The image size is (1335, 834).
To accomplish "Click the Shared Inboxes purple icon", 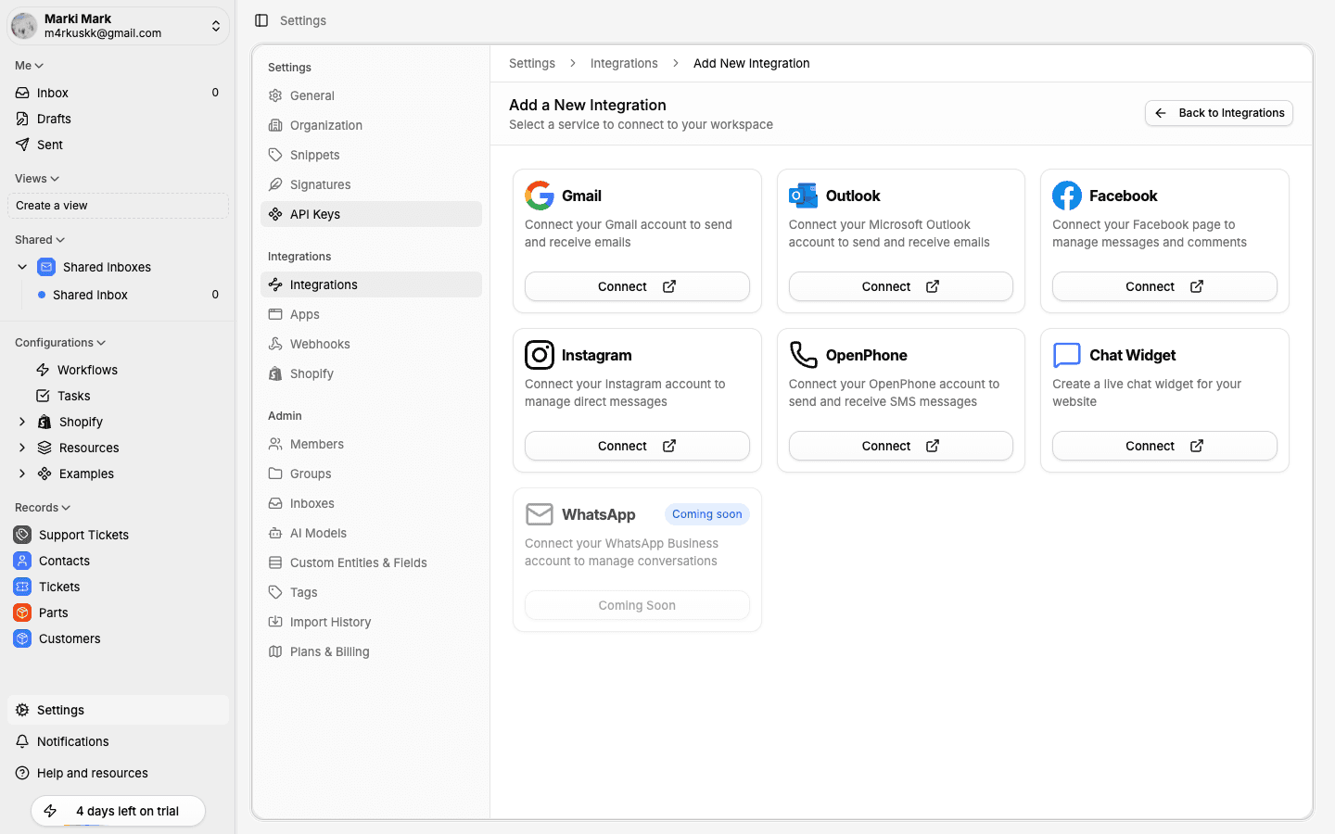I will (x=46, y=267).
